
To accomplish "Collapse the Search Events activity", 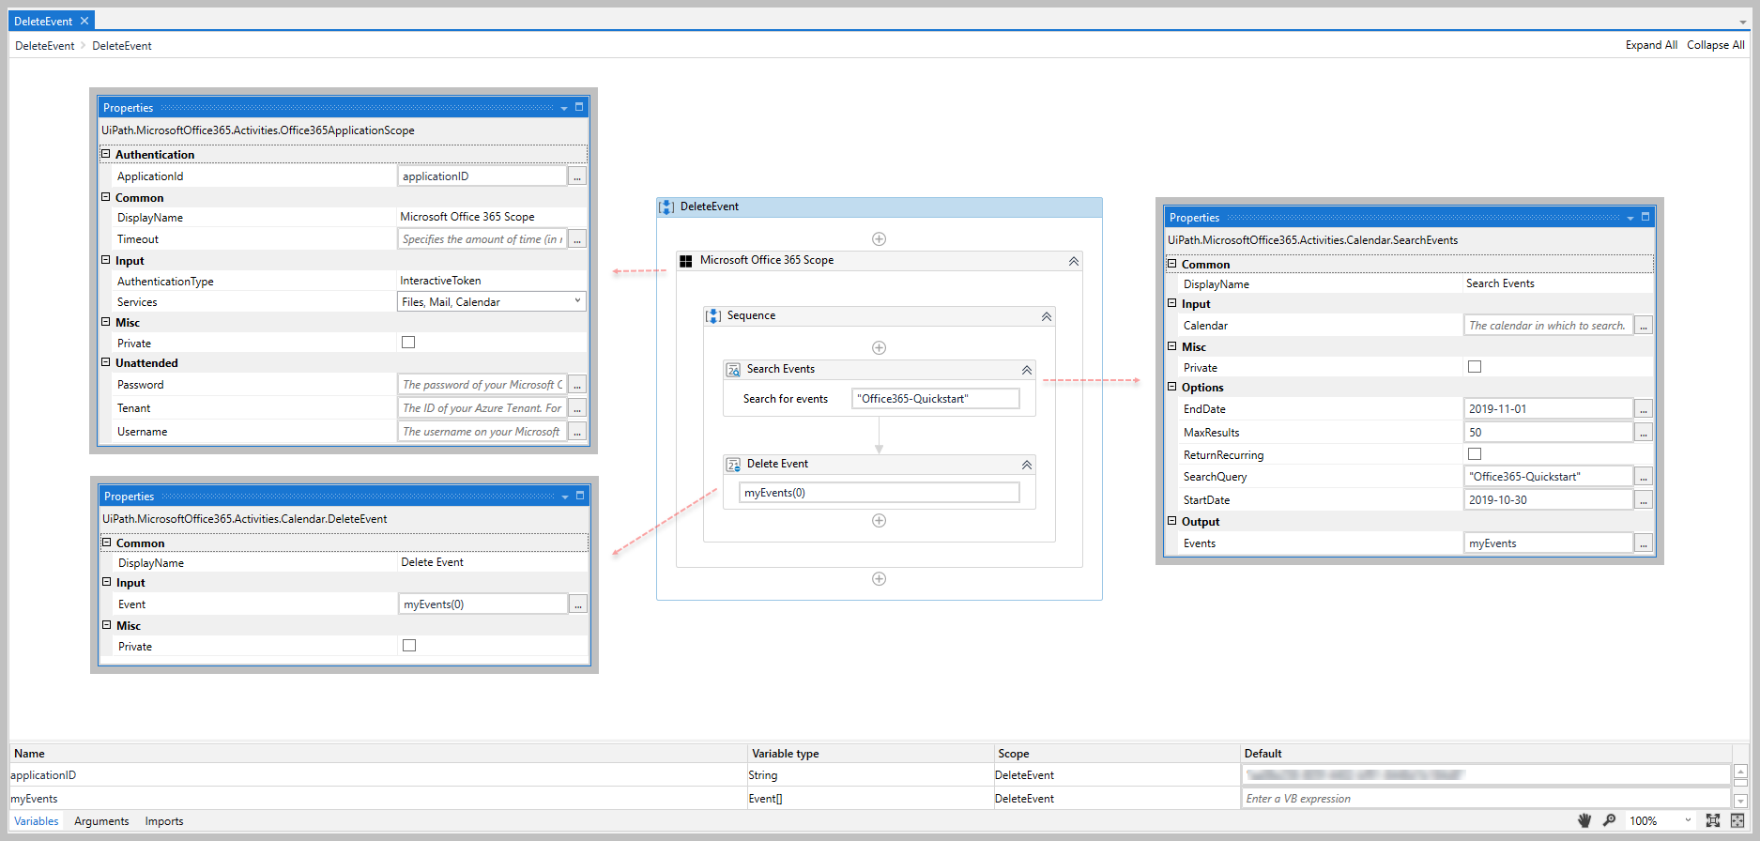I will [x=1027, y=370].
